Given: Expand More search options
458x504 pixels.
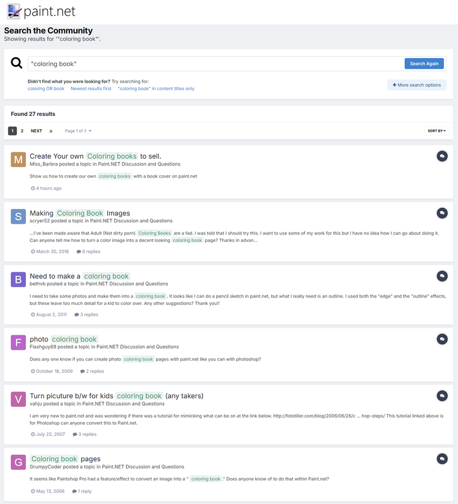Looking at the screenshot, I should pos(416,85).
